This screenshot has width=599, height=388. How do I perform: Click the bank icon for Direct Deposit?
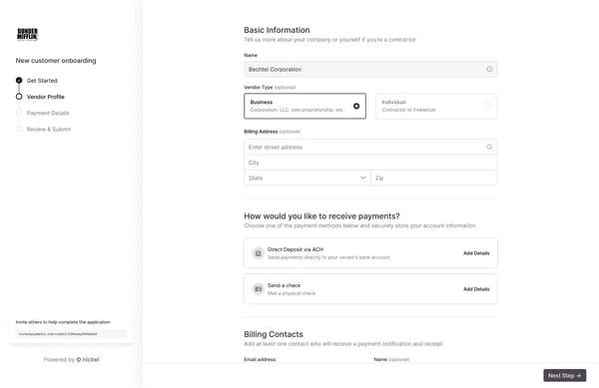tap(259, 253)
